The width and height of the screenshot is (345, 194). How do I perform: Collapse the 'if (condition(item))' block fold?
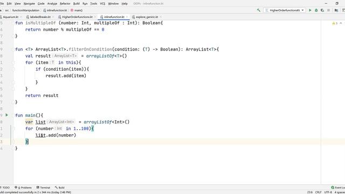click(13, 70)
